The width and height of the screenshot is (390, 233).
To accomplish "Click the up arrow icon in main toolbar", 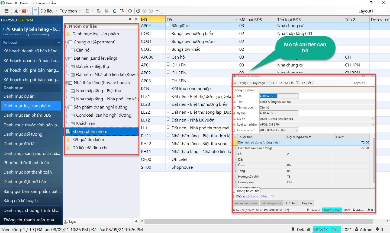I will [x=157, y=11].
